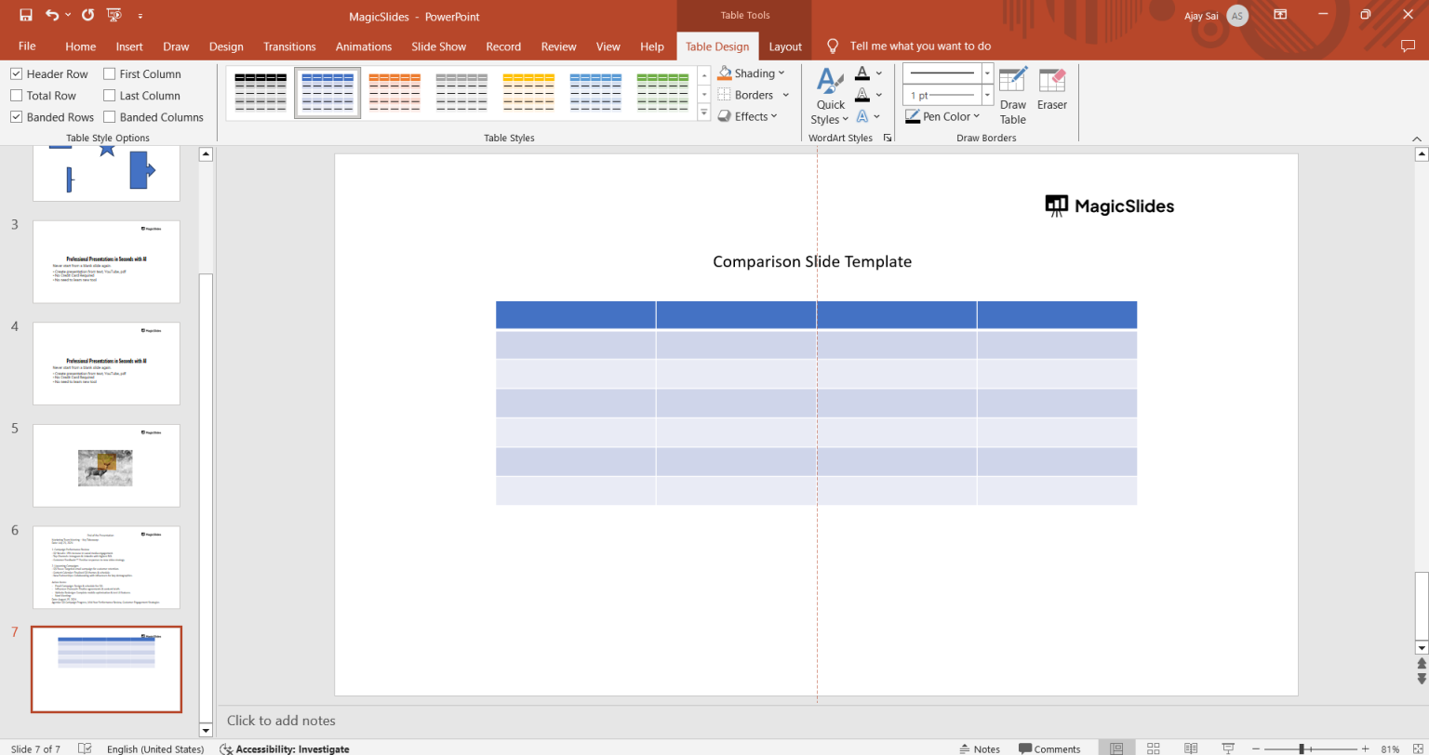Expand the Table Styles gallery more arrow

pos(704,114)
